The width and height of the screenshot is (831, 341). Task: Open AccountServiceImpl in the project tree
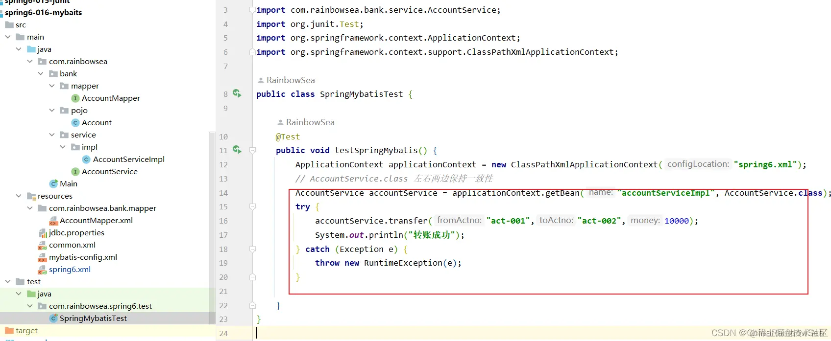(x=129, y=159)
